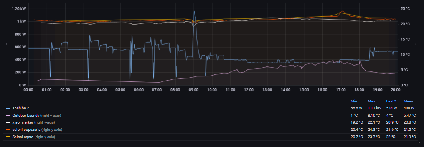Click the xiaomi erker Last value 20.9 °C
Image resolution: width=424 pixels, height=147 pixels.
point(393,123)
